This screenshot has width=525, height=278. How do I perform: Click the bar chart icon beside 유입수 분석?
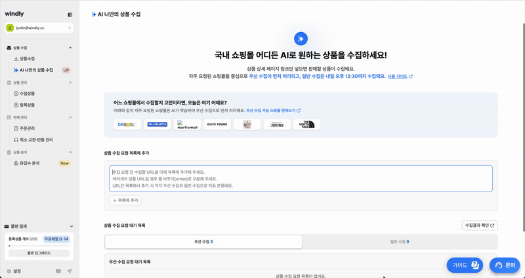[16, 163]
